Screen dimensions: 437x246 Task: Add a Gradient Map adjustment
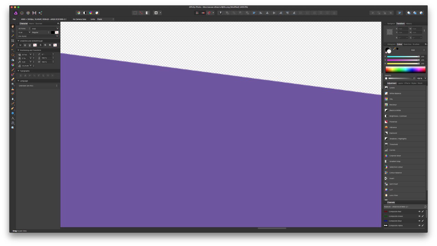pyautogui.click(x=405, y=161)
